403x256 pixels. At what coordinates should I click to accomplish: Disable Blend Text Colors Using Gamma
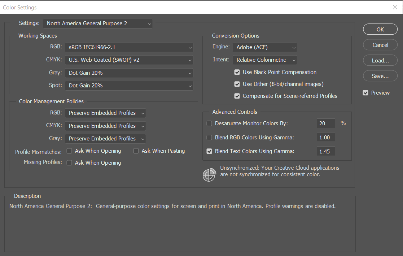tap(209, 151)
